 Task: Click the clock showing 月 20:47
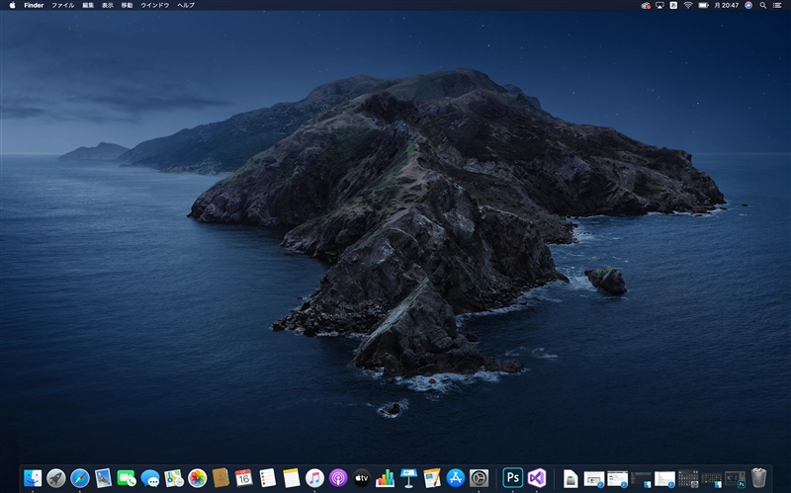click(727, 5)
